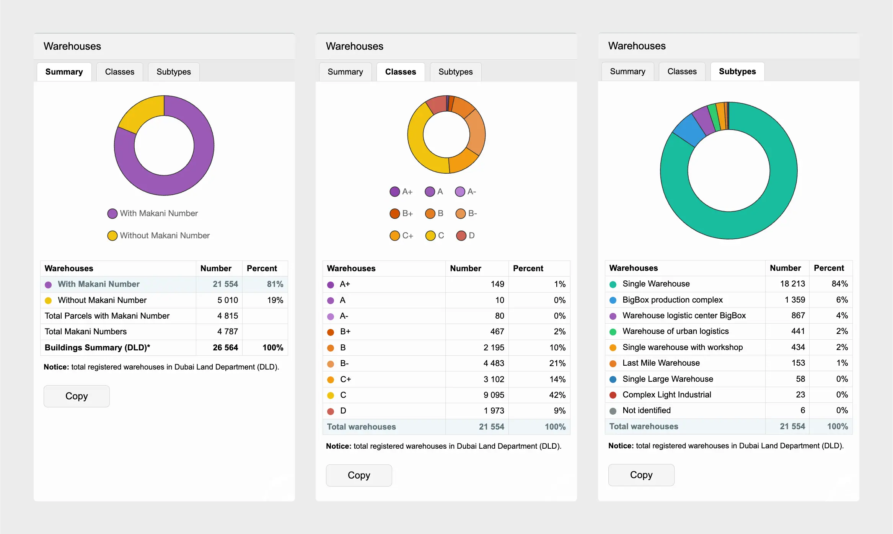The height and width of the screenshot is (534, 893).
Task: Click the Last Mile Warehouse row
Action: click(729, 363)
